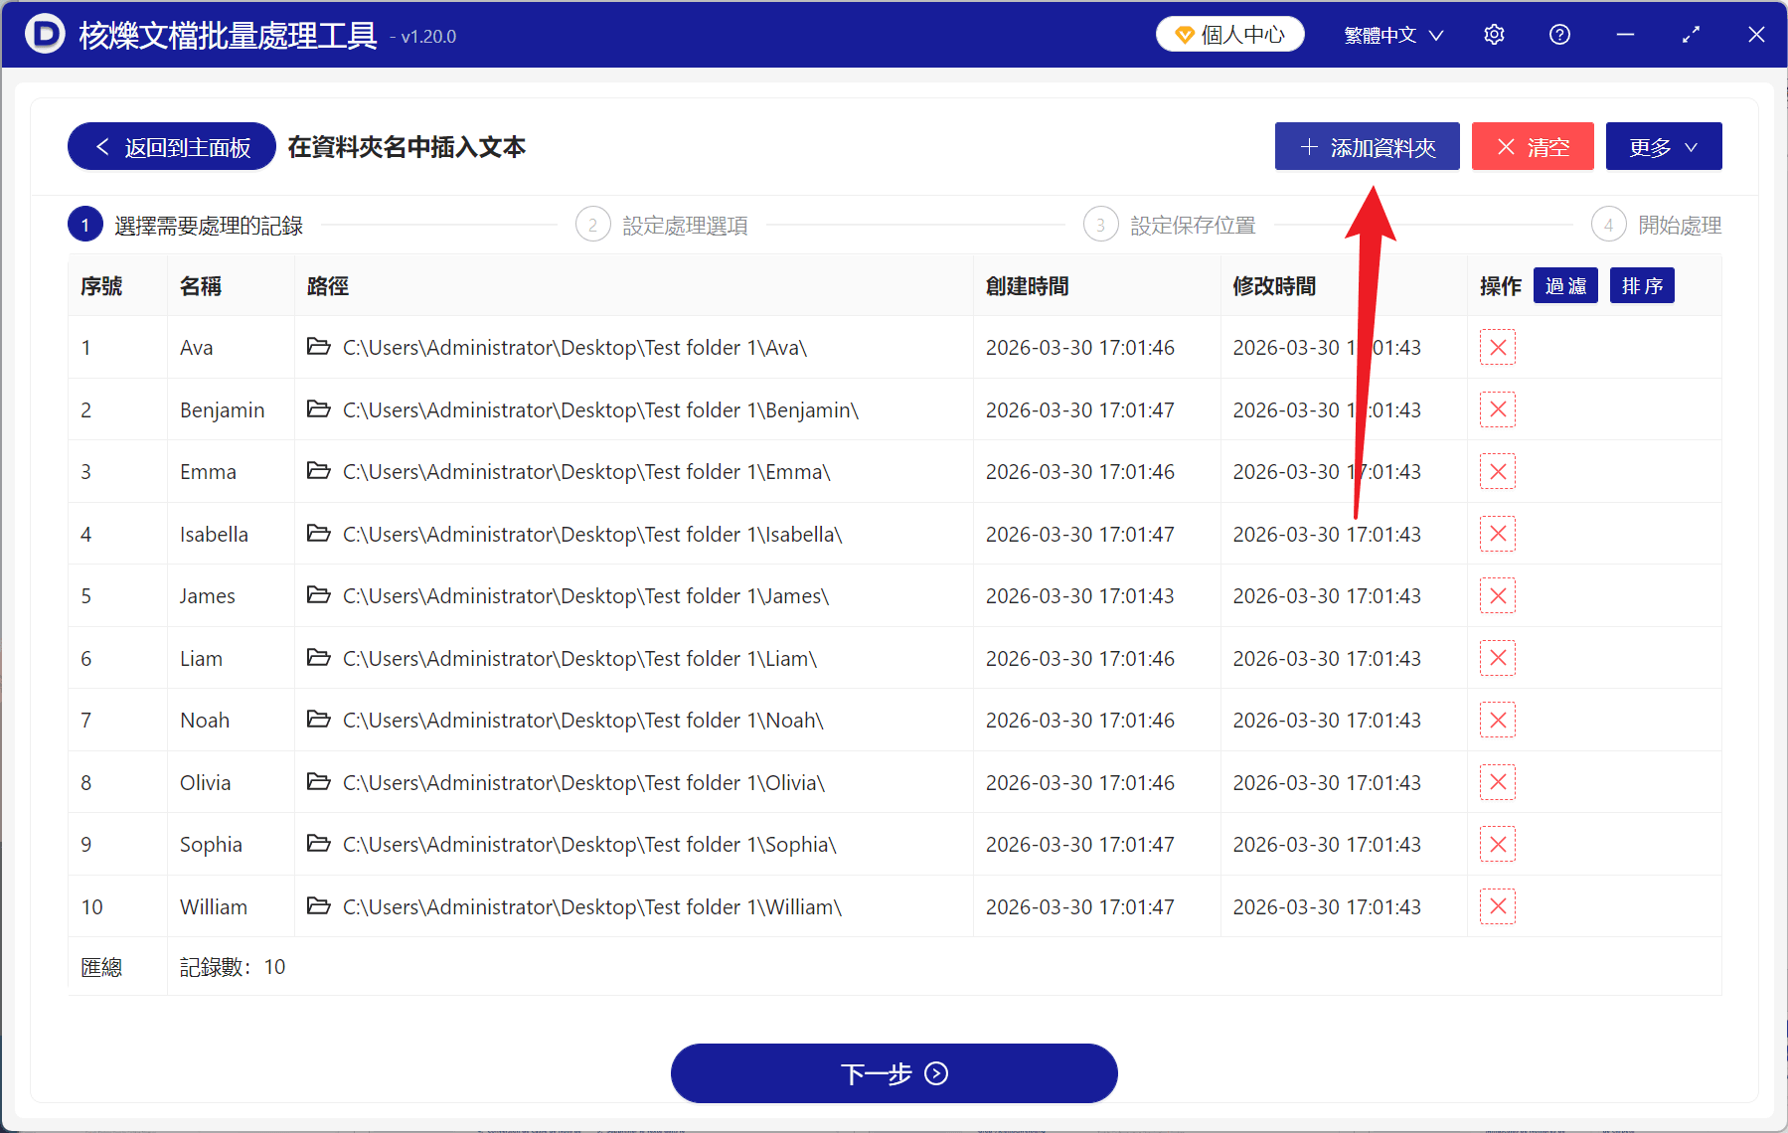Viewport: 1788px width, 1133px height.
Task: Remove the Sophia record via its X icon
Action: tap(1497, 844)
